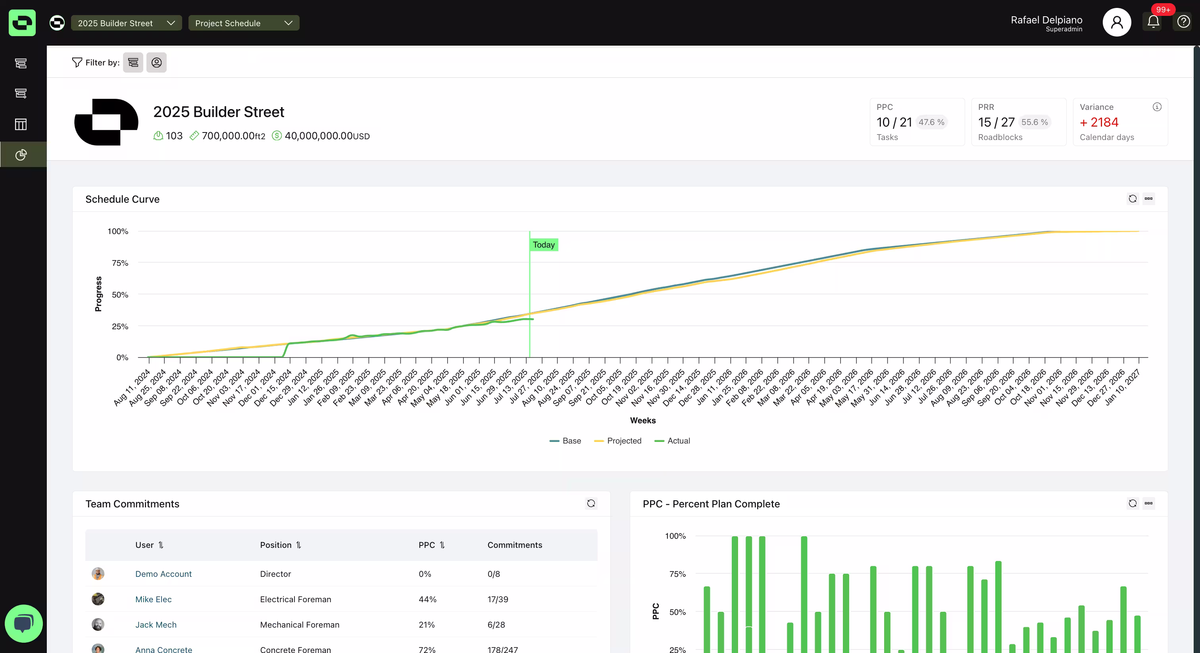This screenshot has width=1200, height=653.
Task: Click the second sidebar lookahead list icon
Action: point(21,93)
